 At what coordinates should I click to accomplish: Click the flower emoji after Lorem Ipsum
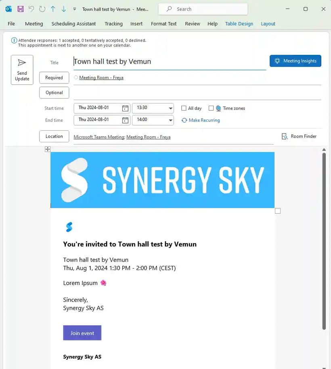pos(103,283)
